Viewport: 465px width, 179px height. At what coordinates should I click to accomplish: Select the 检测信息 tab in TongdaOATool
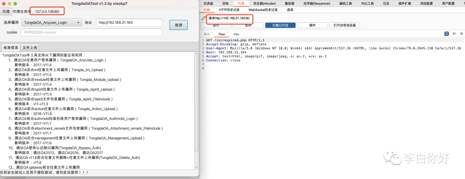pyautogui.click(x=11, y=47)
